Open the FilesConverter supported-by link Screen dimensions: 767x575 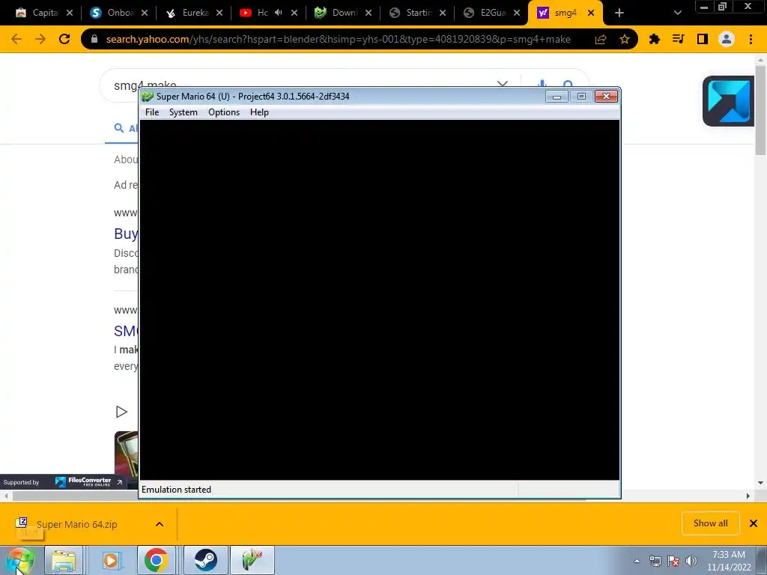coord(63,482)
